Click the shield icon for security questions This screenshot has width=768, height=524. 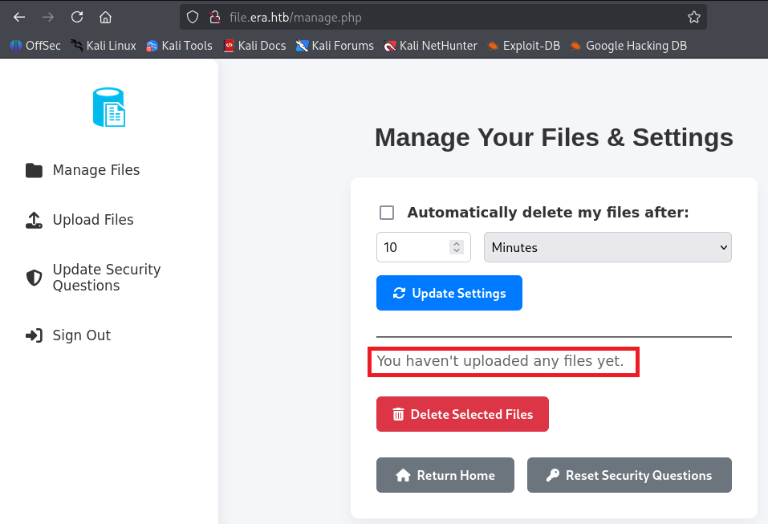(x=34, y=278)
